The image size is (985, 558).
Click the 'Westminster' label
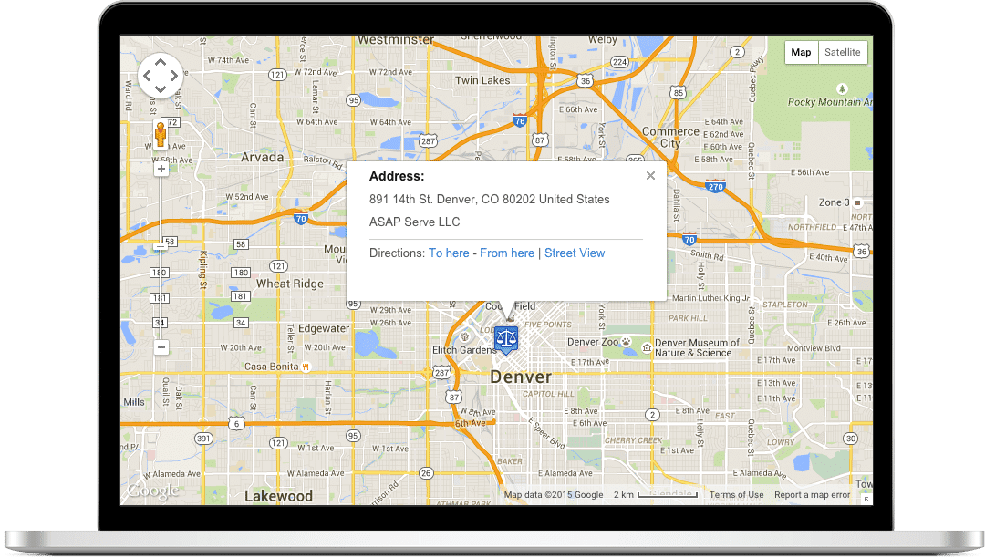tap(396, 40)
